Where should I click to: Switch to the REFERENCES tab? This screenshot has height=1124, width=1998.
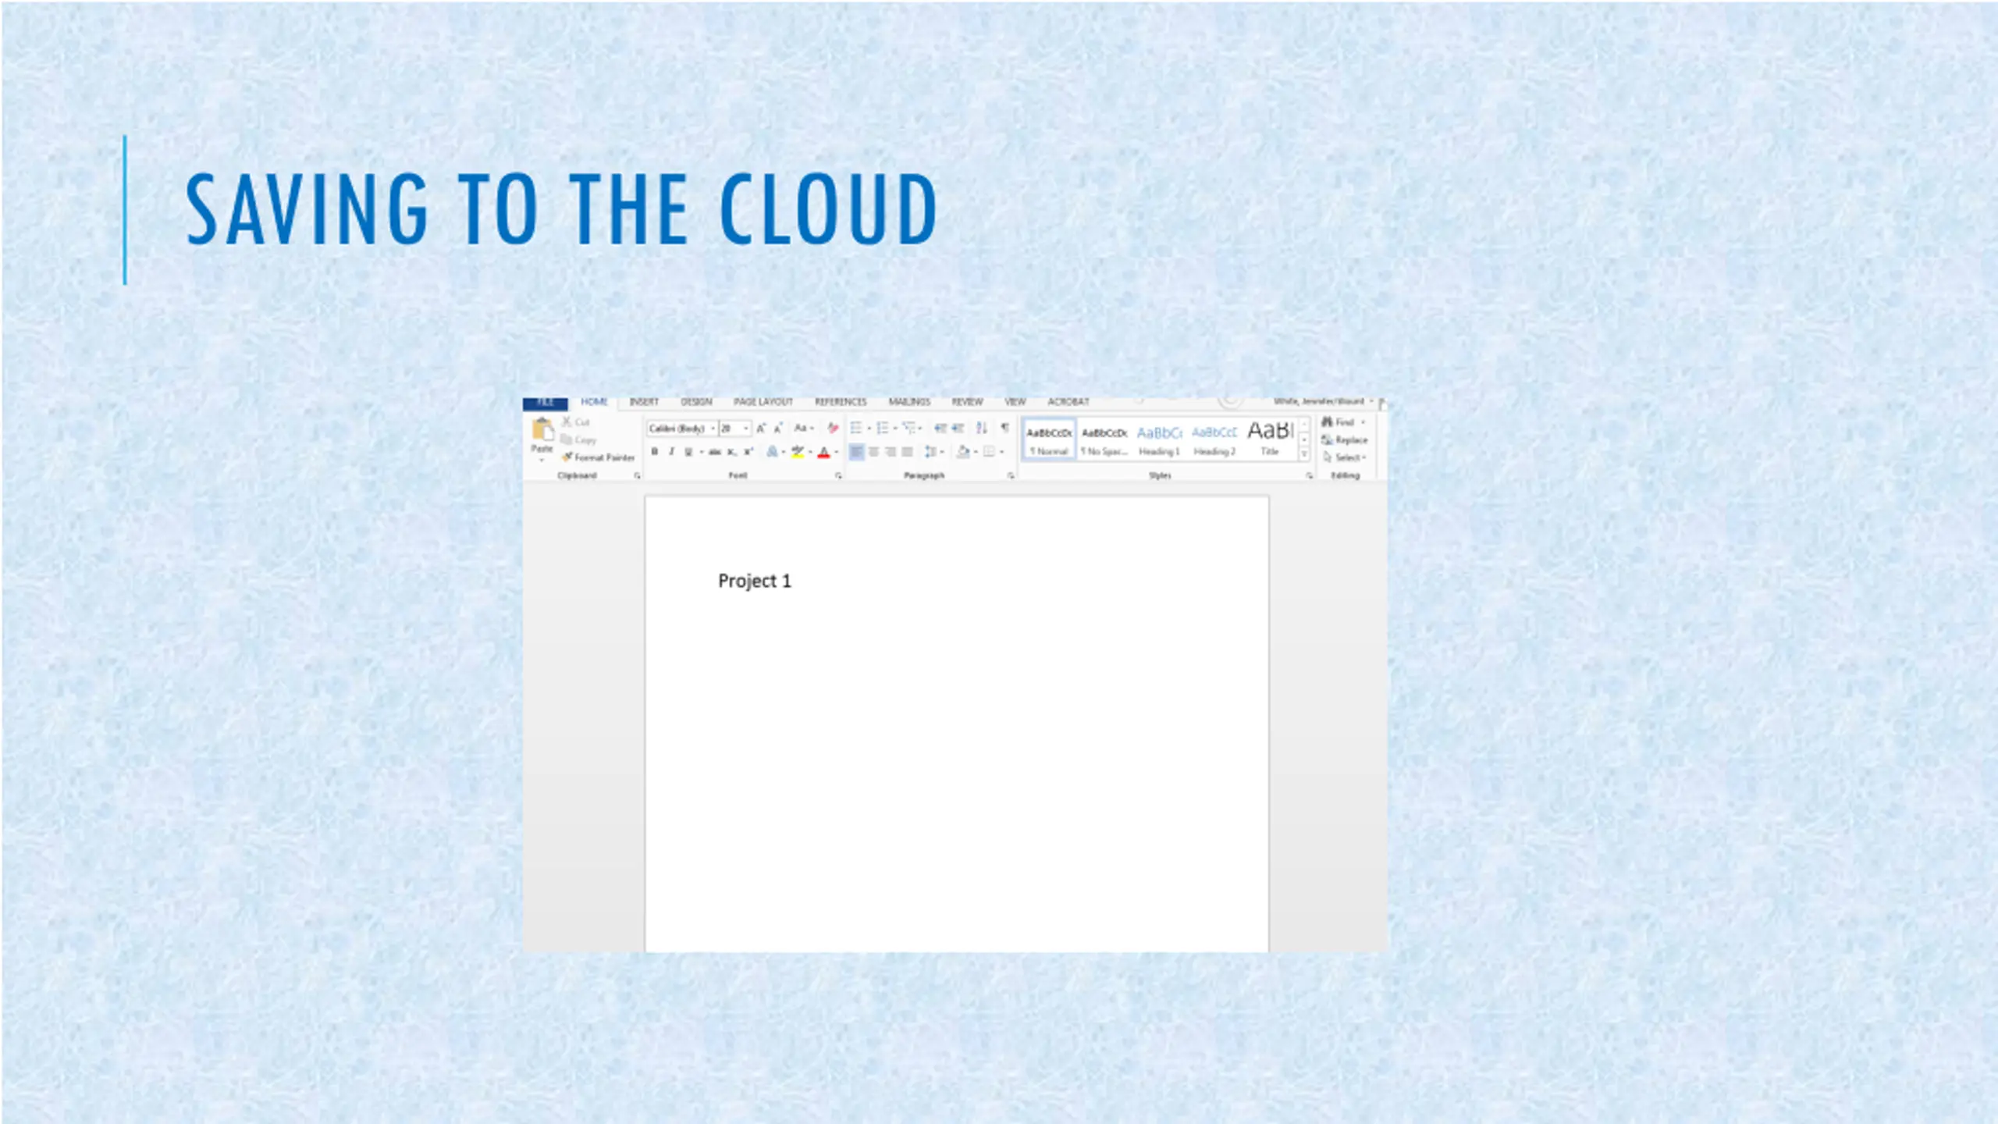point(841,402)
